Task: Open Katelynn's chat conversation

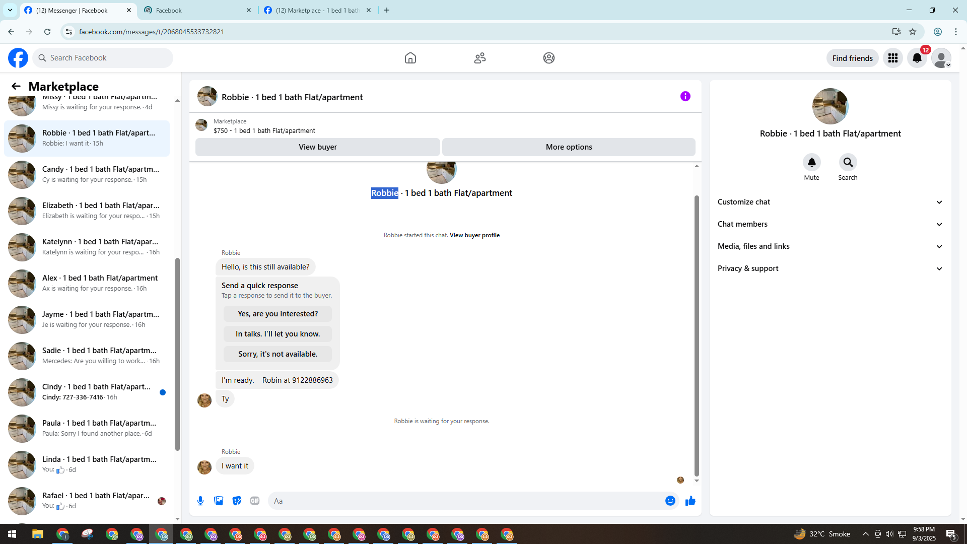Action: (x=87, y=247)
